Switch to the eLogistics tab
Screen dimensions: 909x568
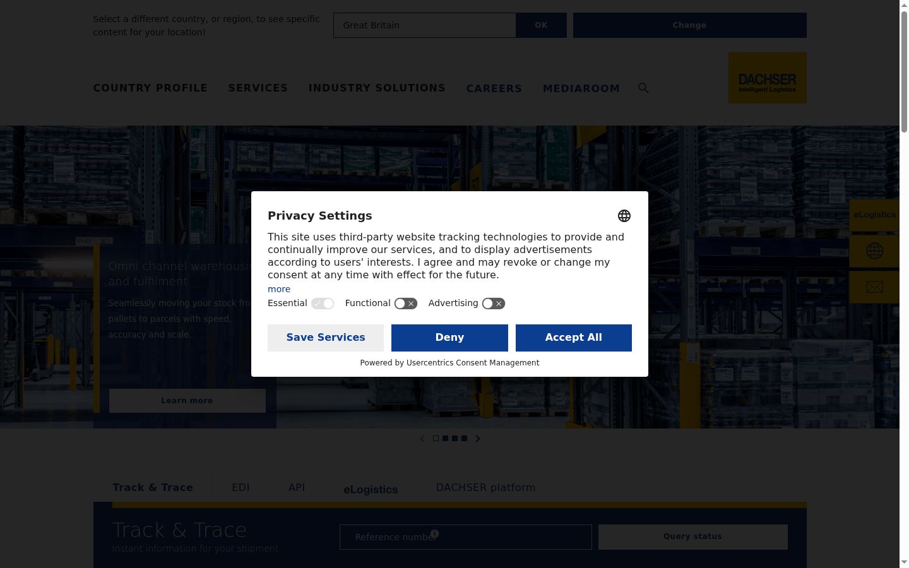point(371,489)
